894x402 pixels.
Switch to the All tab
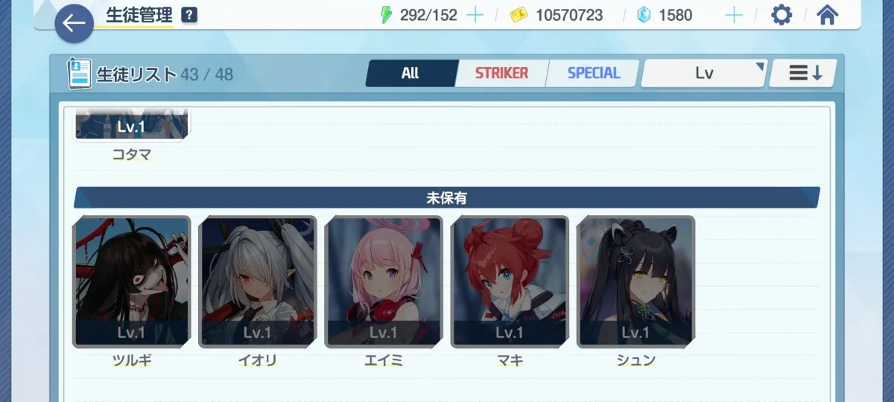pos(410,73)
